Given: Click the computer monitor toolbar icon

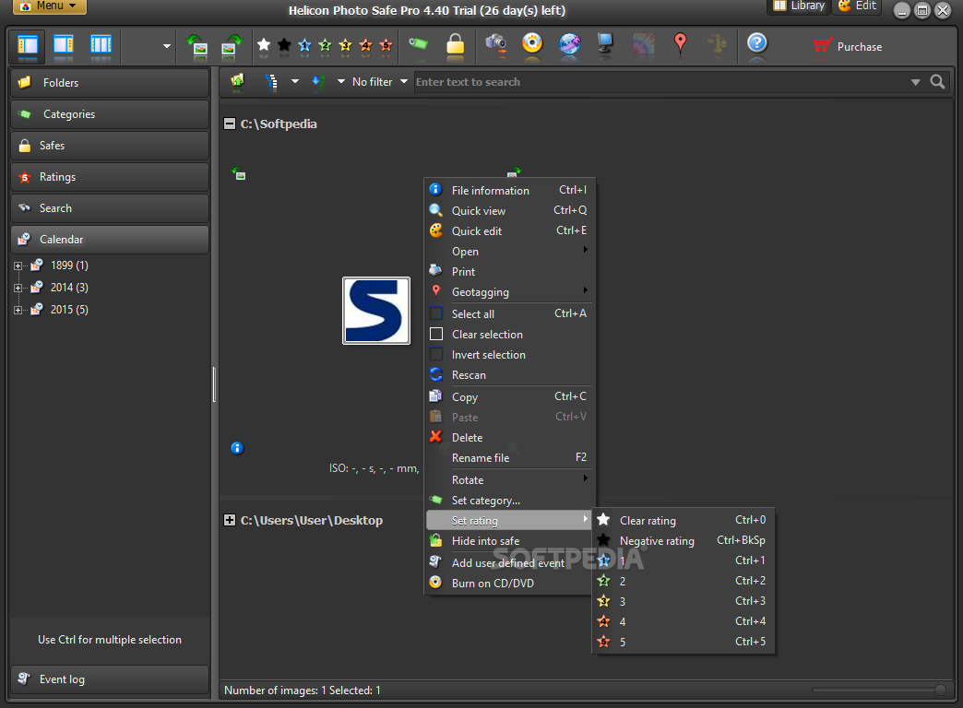Looking at the screenshot, I should [605, 43].
